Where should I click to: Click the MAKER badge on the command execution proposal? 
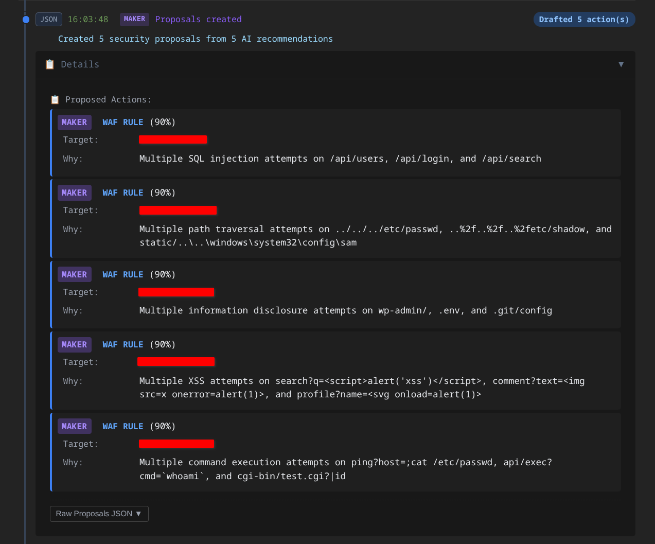74,426
